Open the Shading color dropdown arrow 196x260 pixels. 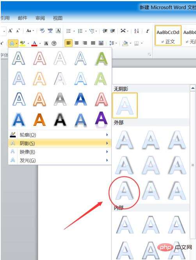click(x=130, y=43)
